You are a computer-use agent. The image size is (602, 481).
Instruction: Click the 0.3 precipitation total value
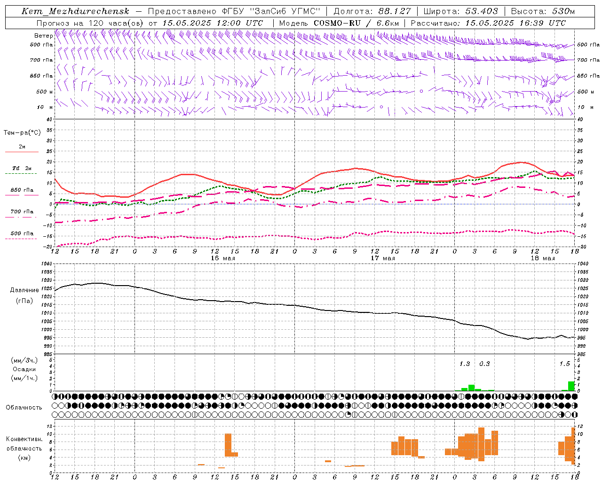484,364
